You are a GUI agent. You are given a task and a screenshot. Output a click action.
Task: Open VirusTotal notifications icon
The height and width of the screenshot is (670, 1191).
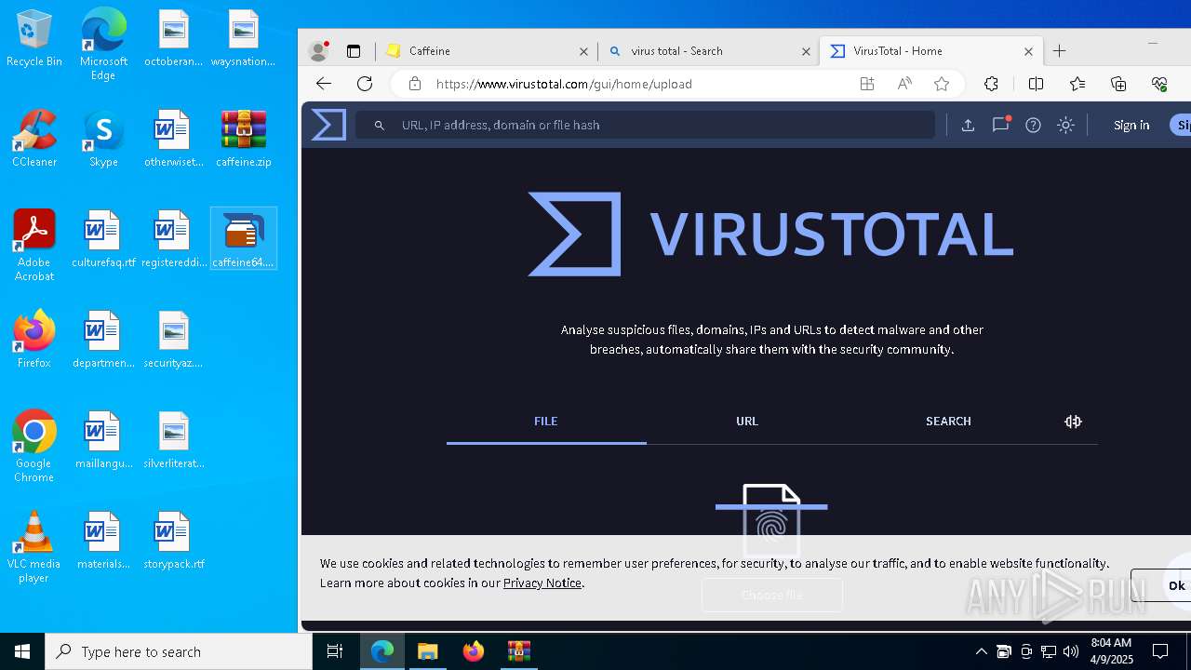(x=1000, y=125)
